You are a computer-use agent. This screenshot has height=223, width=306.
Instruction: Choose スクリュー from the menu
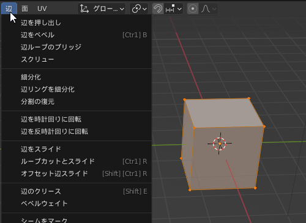[76, 59]
